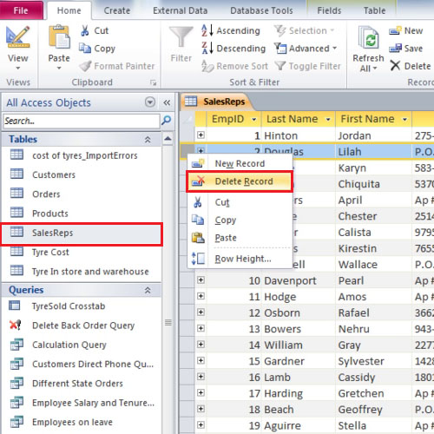Click Remove Sort
The image size is (434, 434).
click(234, 66)
